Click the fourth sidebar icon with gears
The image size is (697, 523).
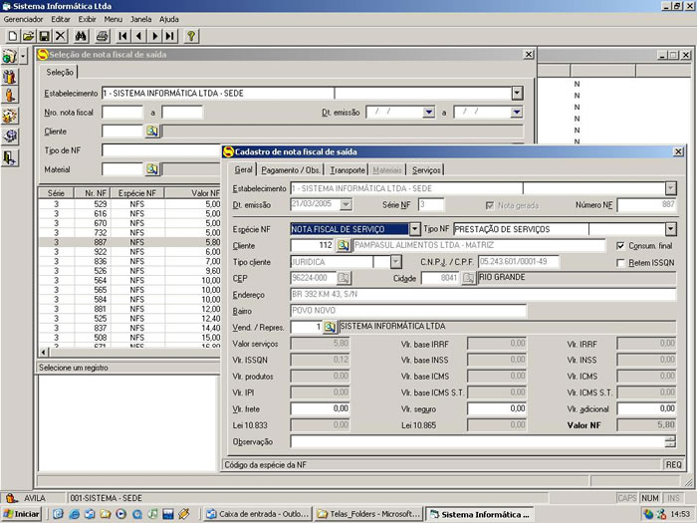pos(10,117)
